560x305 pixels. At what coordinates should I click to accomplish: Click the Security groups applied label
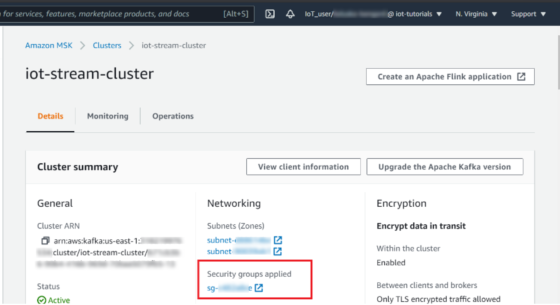[249, 274]
